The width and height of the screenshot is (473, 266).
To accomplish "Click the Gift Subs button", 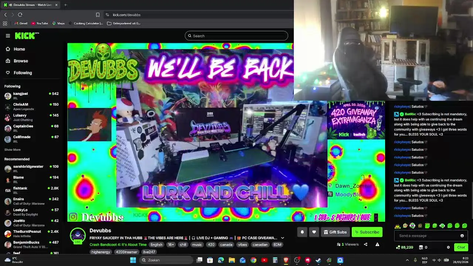I will tap(335, 232).
